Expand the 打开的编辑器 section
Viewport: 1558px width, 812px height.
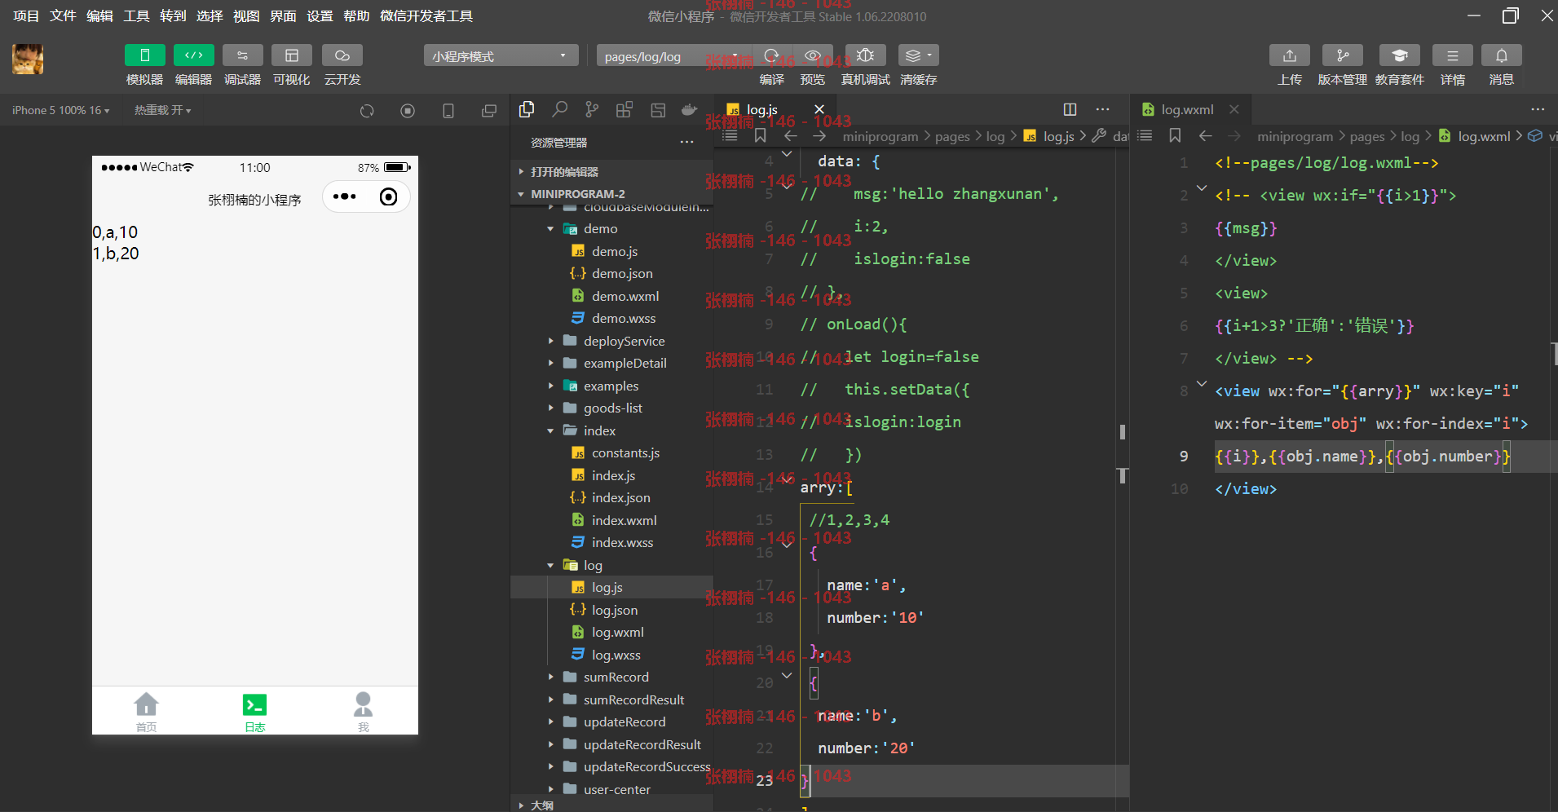pos(611,171)
